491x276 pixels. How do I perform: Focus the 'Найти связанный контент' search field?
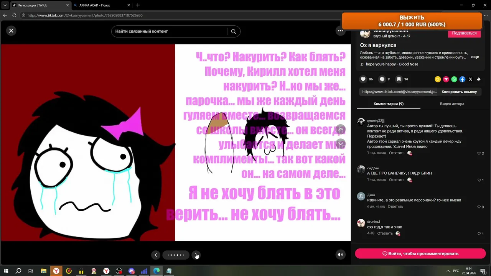coord(170,31)
